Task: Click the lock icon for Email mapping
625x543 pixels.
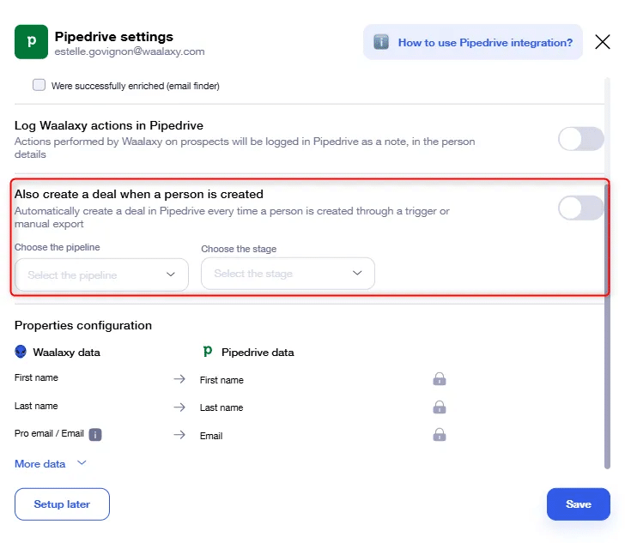Action: click(440, 435)
